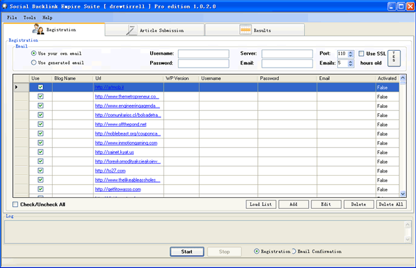Screen dimensions: 416x268
Task: Uncheck Use box for engineeringagenda row
Action: (x=40, y=106)
